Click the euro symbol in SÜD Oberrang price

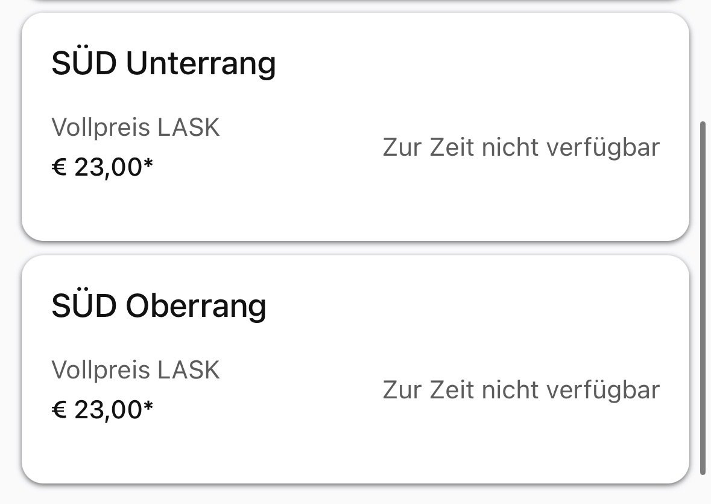point(59,410)
